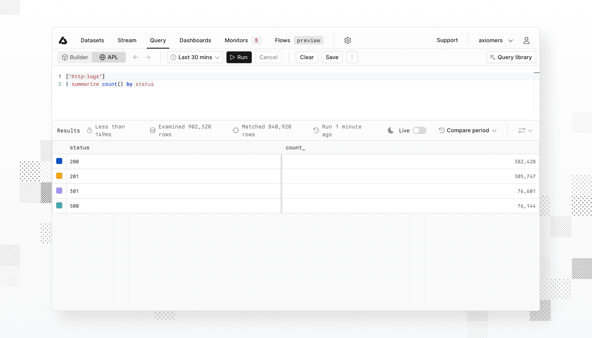The image size is (592, 338).
Task: Enable the Live mode toggle
Action: point(419,130)
